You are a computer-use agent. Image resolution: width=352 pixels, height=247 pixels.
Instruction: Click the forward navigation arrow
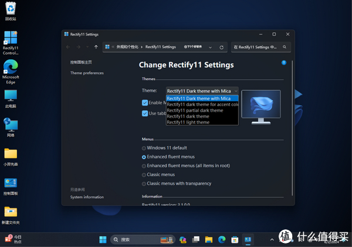click(x=79, y=47)
